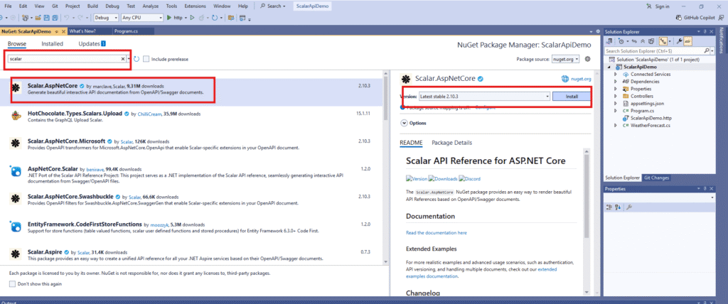
Task: Expand the Controllers folder in Solution Explorer
Action: (x=615, y=96)
